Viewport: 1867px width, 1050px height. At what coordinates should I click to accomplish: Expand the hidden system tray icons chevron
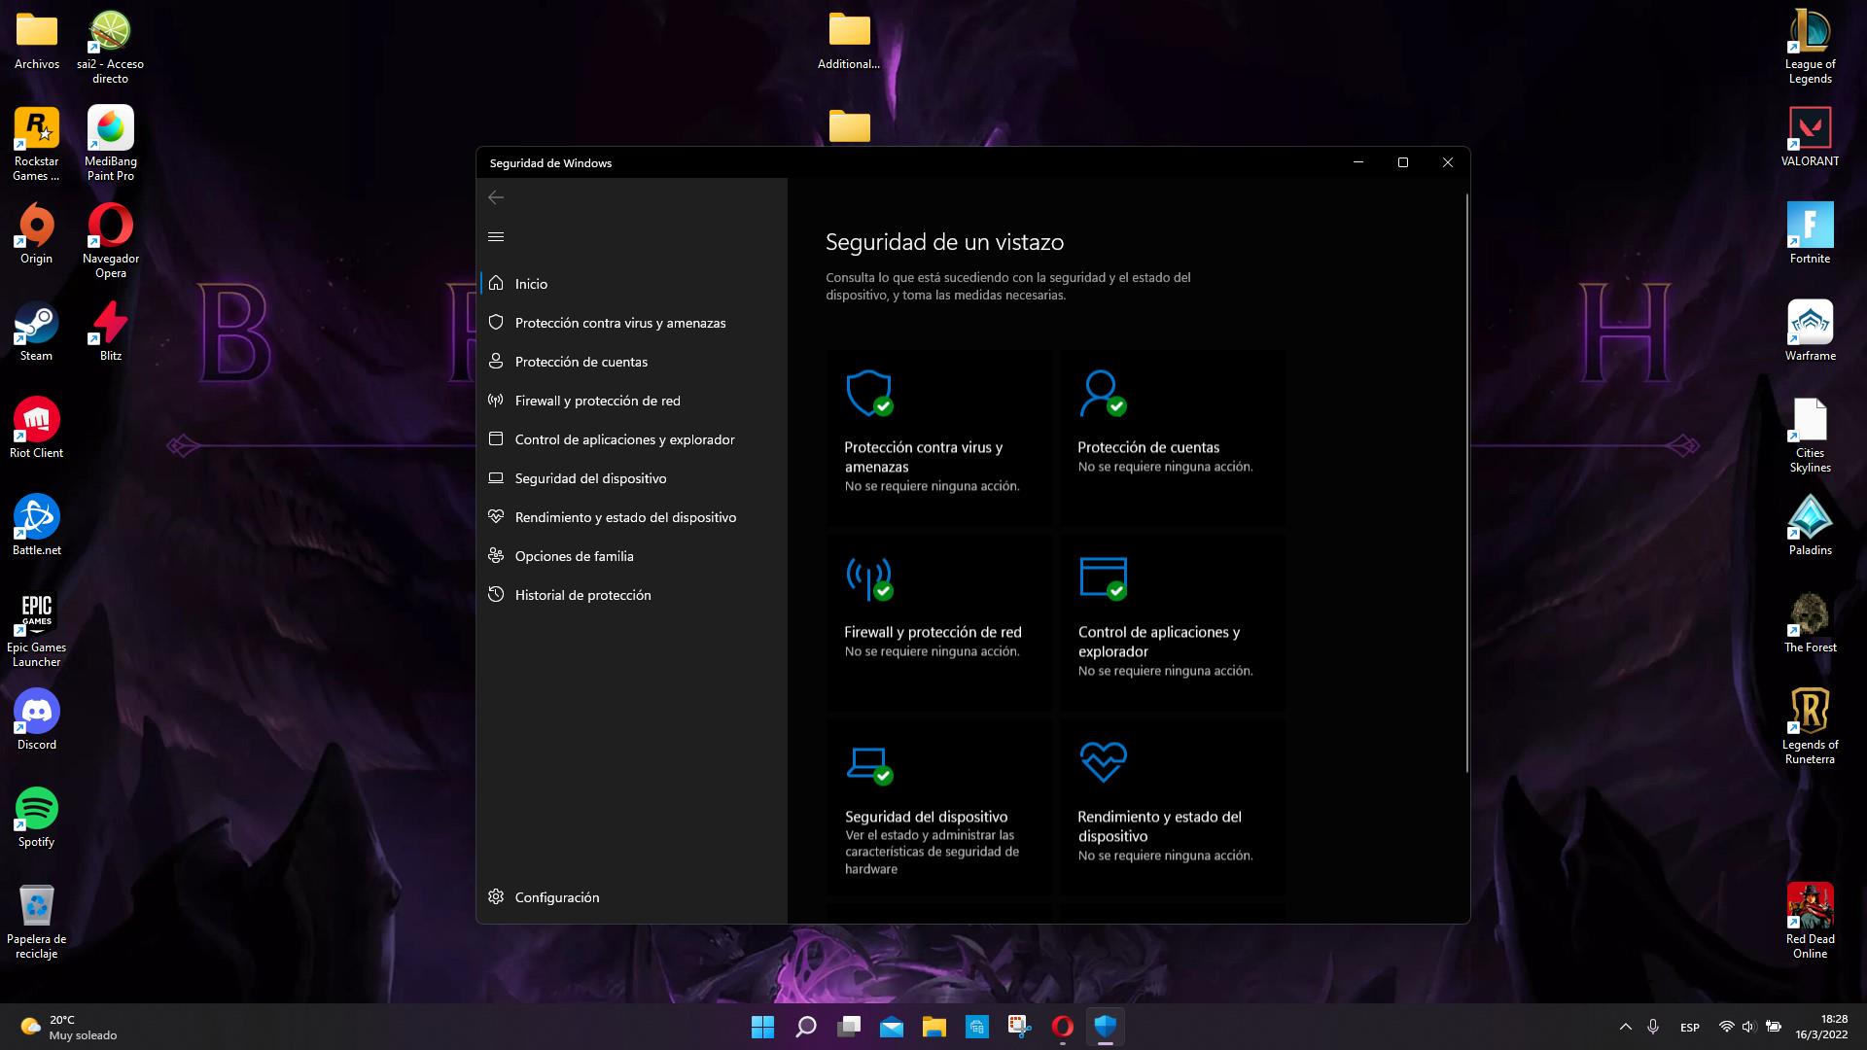pyautogui.click(x=1625, y=1027)
